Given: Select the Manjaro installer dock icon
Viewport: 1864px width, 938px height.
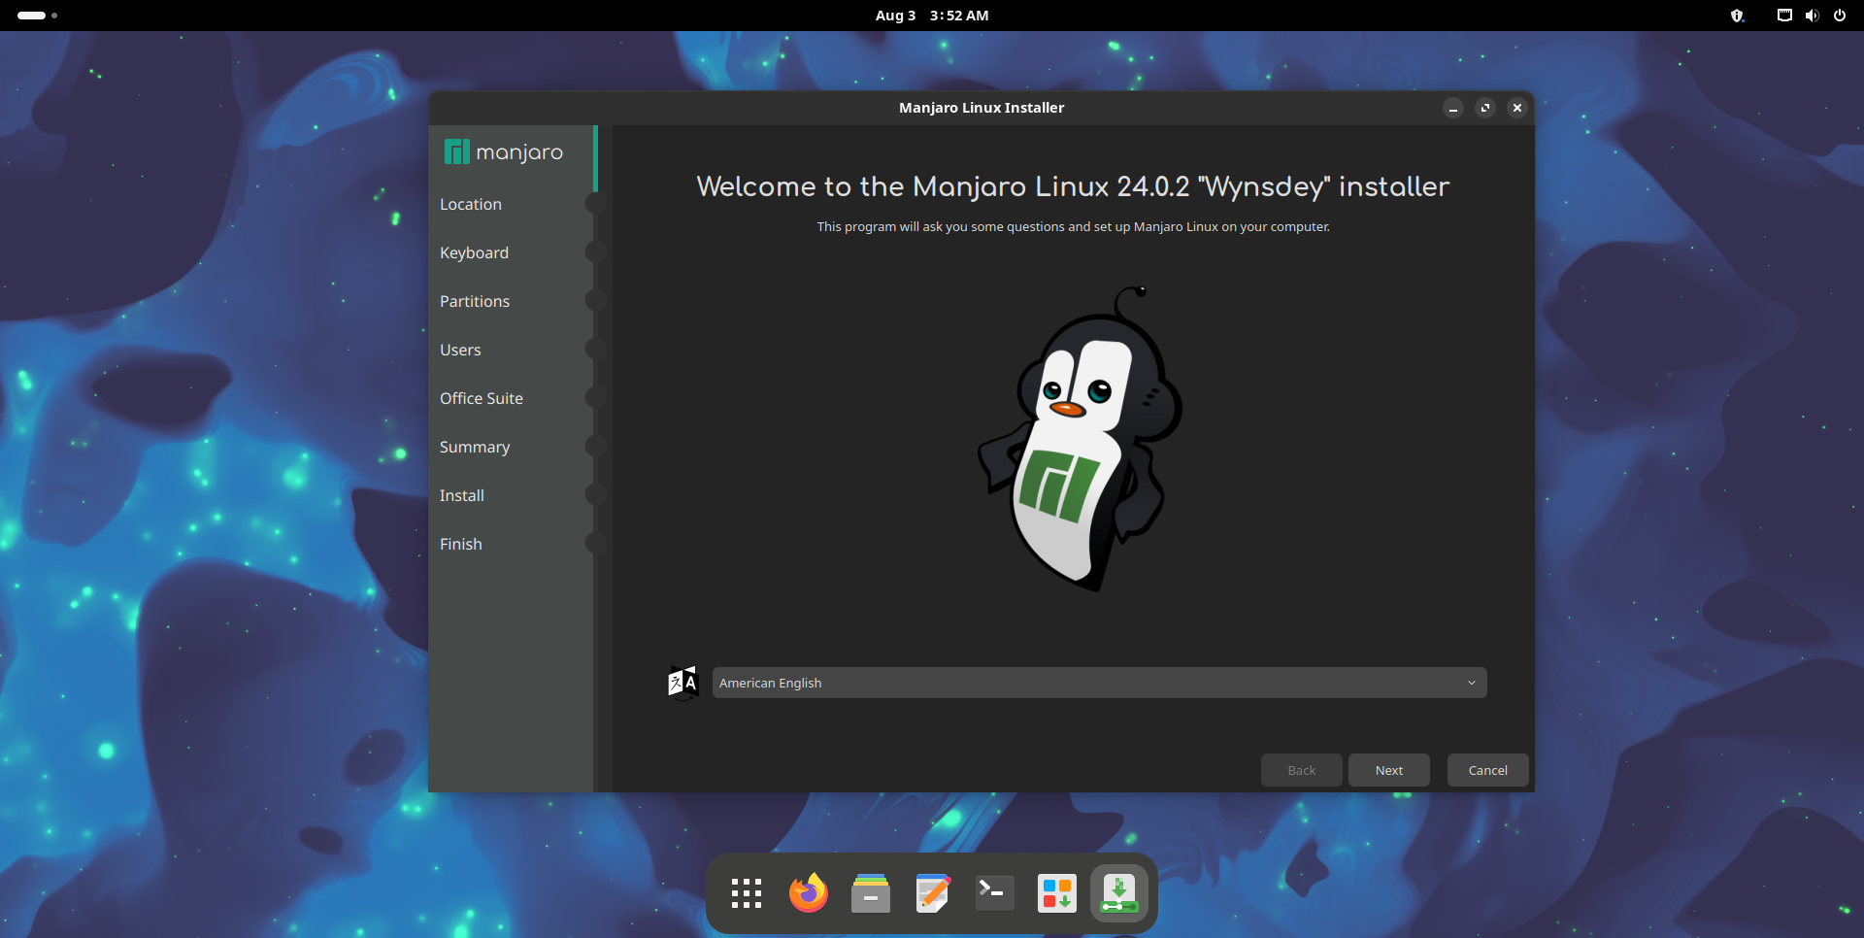Looking at the screenshot, I should click(x=1119, y=893).
